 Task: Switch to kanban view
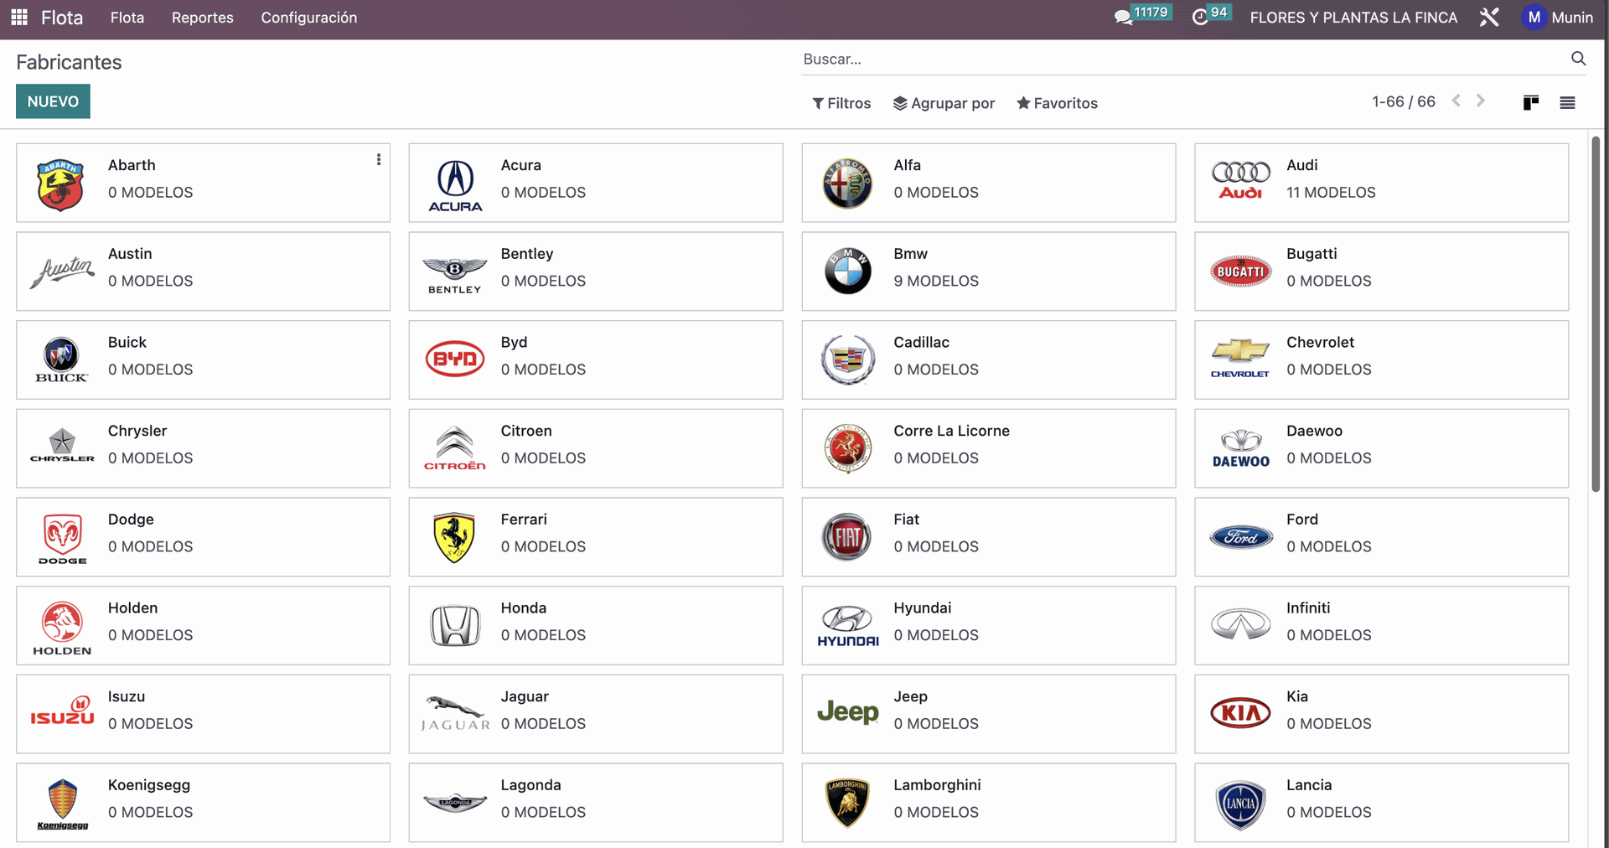pos(1530,103)
